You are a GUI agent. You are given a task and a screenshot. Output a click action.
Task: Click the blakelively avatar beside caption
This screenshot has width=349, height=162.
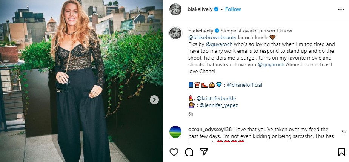pos(175,33)
